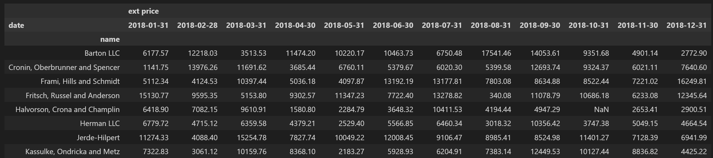Click the Cronin, Oberbrunner and Spencer row label
This screenshot has height=158, width=713.
coord(64,68)
